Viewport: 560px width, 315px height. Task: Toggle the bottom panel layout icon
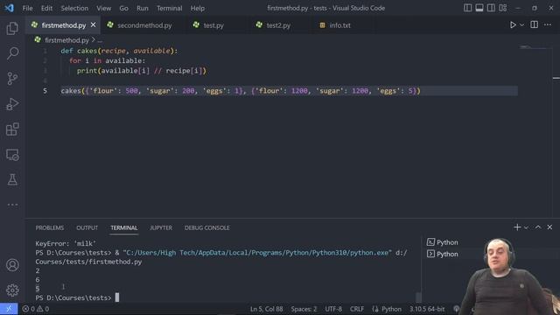(x=479, y=8)
